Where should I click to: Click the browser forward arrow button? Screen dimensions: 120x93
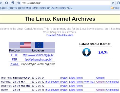[x=1, y=3]
